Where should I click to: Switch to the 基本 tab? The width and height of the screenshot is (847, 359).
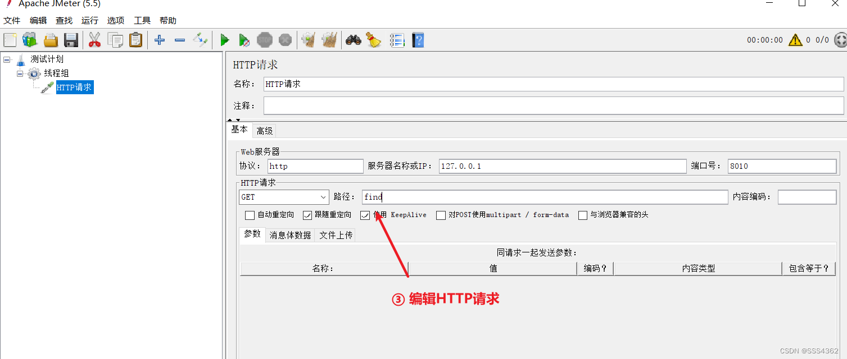pyautogui.click(x=239, y=130)
